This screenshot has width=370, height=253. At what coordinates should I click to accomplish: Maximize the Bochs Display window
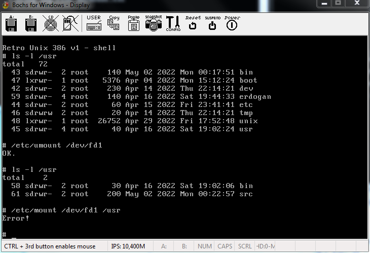338,4
